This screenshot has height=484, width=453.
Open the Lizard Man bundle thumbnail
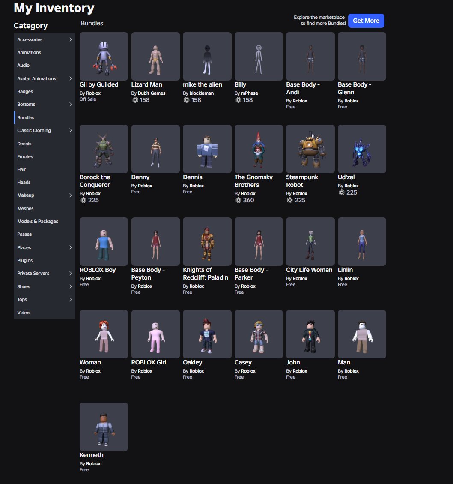coord(155,56)
